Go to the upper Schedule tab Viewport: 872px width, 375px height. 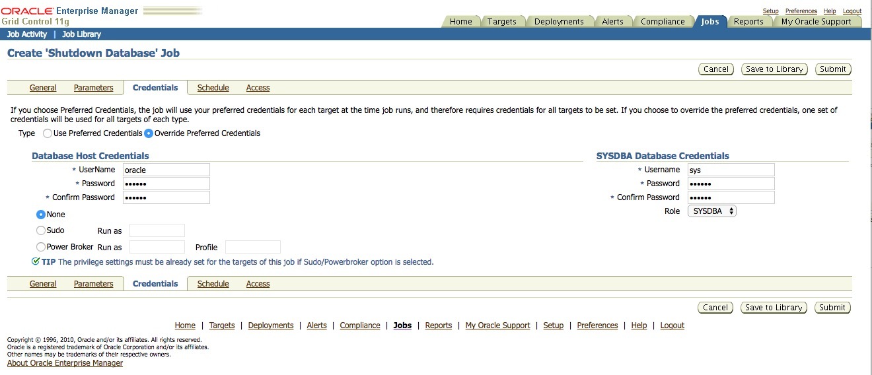[x=213, y=88]
